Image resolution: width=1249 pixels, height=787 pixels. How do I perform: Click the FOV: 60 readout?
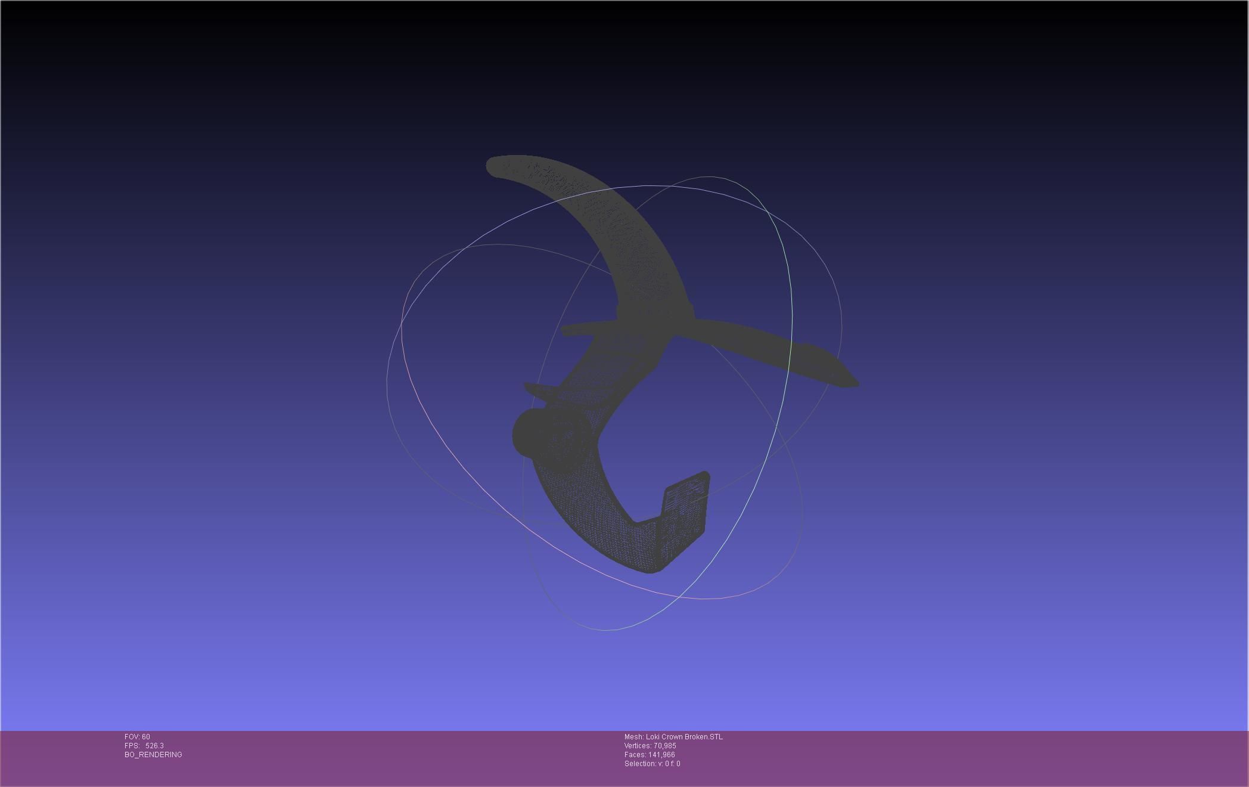coord(137,737)
